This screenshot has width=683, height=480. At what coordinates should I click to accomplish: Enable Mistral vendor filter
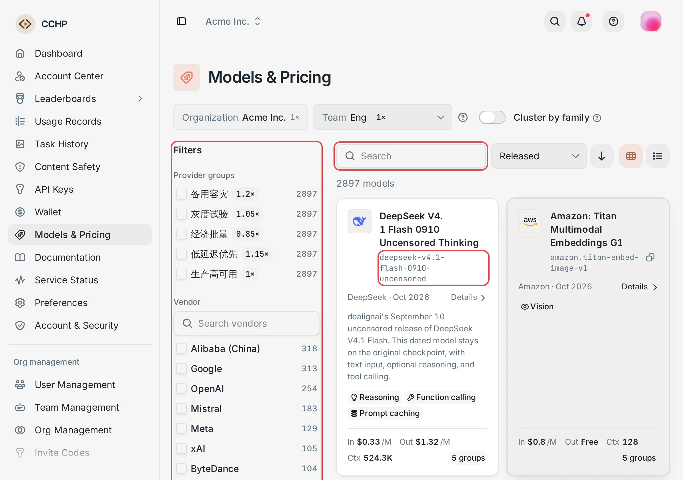[181, 409]
